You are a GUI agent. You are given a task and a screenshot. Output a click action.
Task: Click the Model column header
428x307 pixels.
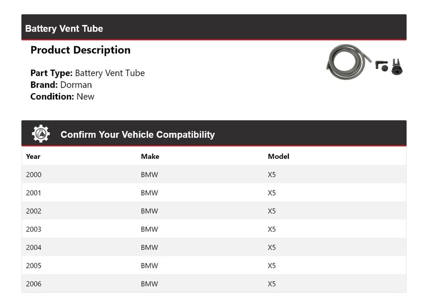(278, 156)
